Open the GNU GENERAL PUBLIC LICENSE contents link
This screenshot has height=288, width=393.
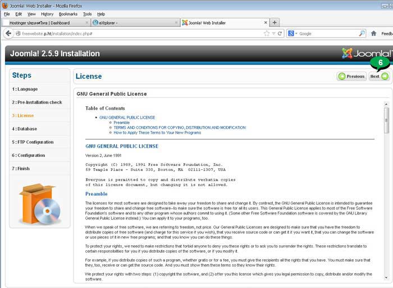point(127,117)
